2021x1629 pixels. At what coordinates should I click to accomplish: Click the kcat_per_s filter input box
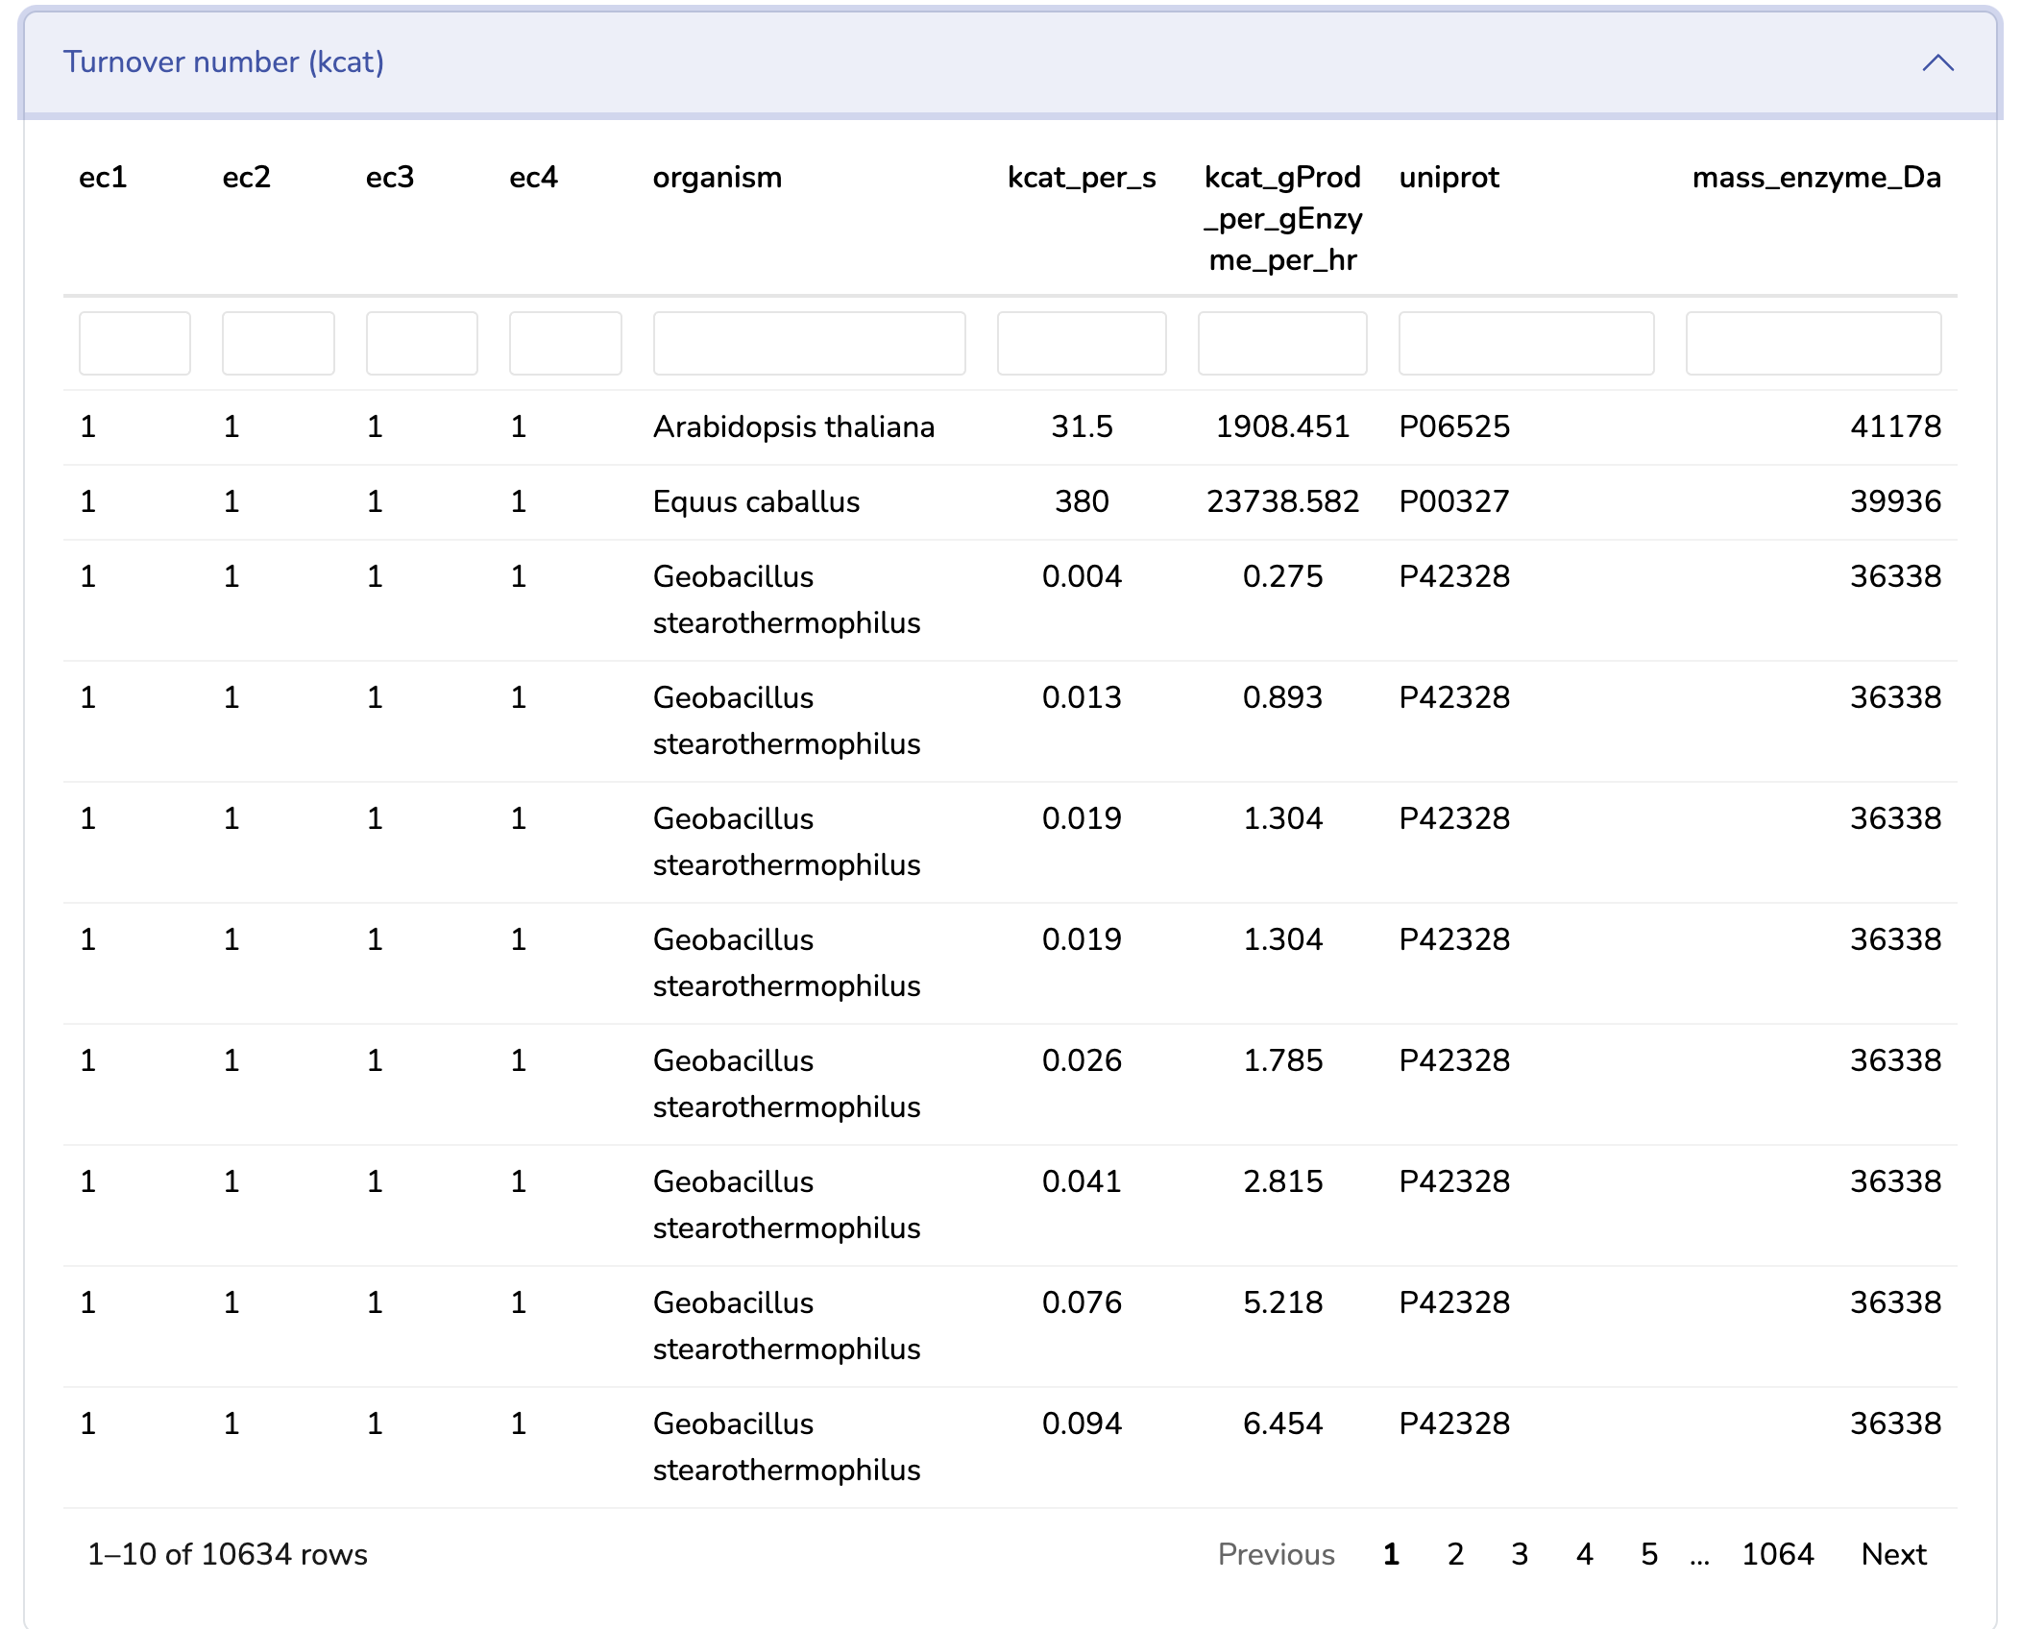point(1082,343)
